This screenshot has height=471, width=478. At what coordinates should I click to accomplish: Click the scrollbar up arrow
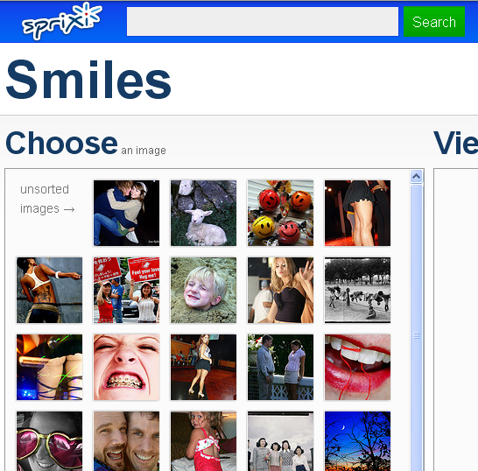tap(416, 176)
